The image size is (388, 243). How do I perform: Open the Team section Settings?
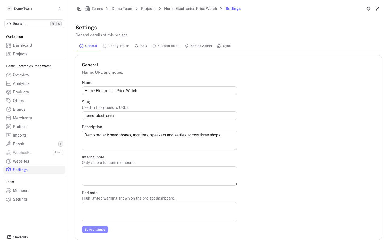[x=34, y=199]
